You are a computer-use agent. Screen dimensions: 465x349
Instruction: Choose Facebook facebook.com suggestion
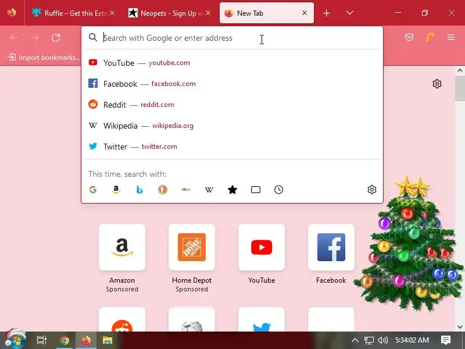[232, 84]
